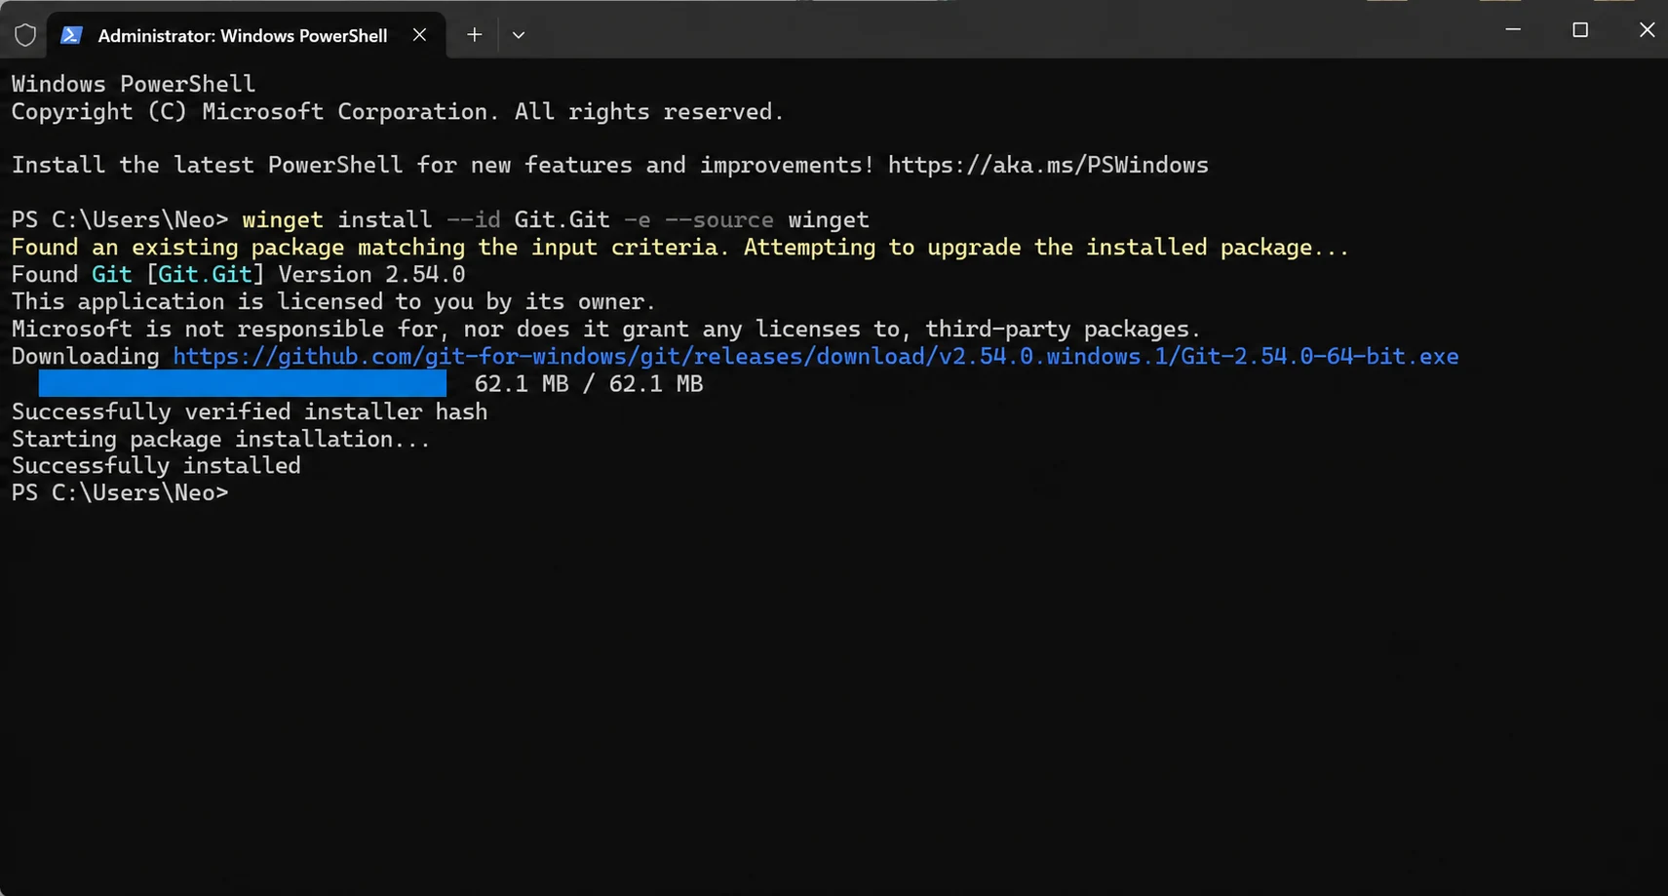Click the 'Found Git [Git.Git] Version 2.54.0' line
Screen dimensions: 1668x896
point(239,275)
